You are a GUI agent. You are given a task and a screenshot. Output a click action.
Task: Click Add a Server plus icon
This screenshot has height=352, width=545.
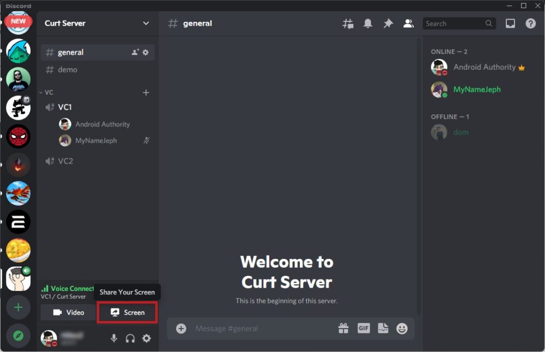coord(18,307)
